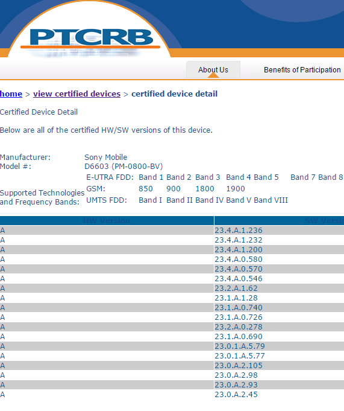Viewport: 344px width, 411px height.
Task: Select software version 23.4.A.1.200
Action: click(x=239, y=249)
